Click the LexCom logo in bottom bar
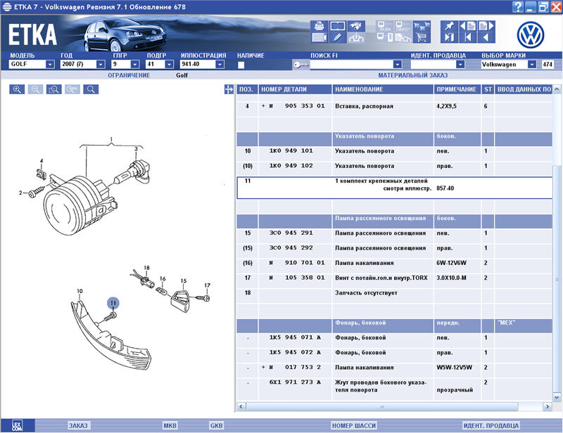 point(17,425)
